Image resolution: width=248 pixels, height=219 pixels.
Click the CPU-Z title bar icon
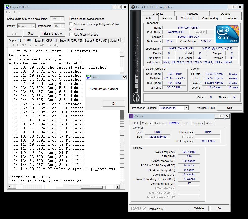pos(131,116)
